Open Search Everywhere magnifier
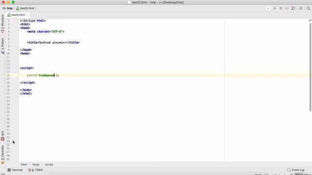Screen dimensions: 312x175 coord(308,8)
